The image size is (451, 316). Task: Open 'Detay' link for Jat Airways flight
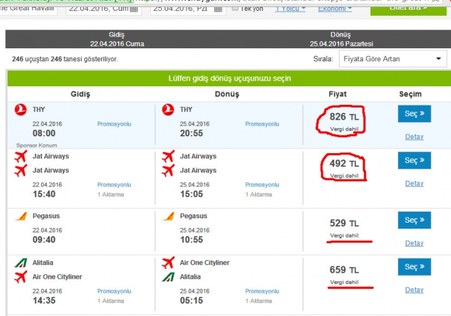[x=414, y=183]
